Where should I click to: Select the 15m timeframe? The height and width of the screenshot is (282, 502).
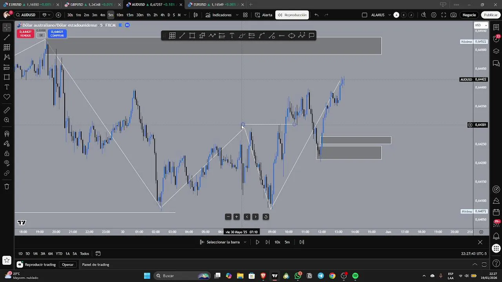point(130,15)
